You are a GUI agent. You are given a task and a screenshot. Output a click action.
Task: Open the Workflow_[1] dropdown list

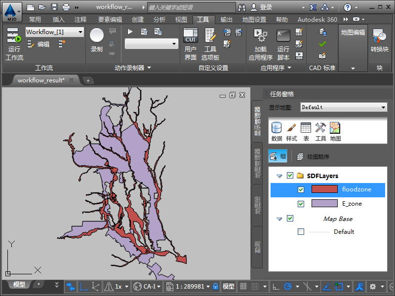[x=80, y=32]
